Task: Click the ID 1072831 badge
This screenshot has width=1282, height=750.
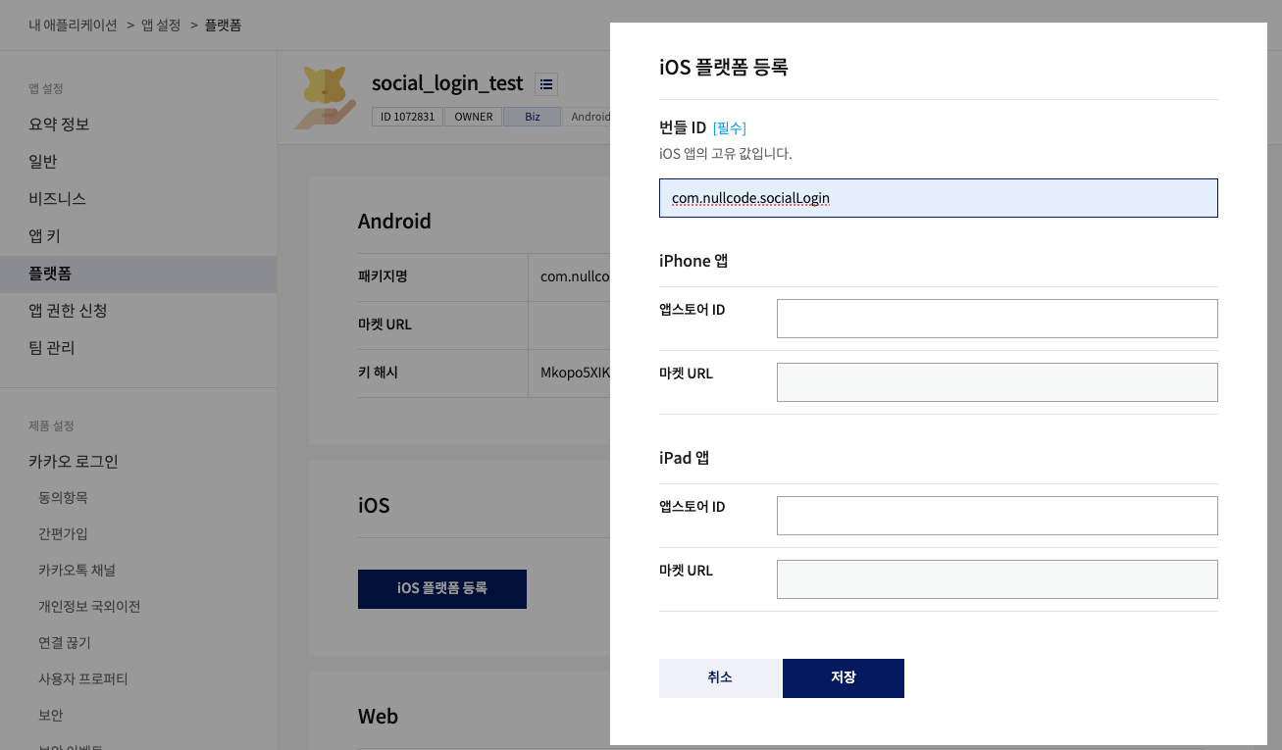Action: pos(407,117)
